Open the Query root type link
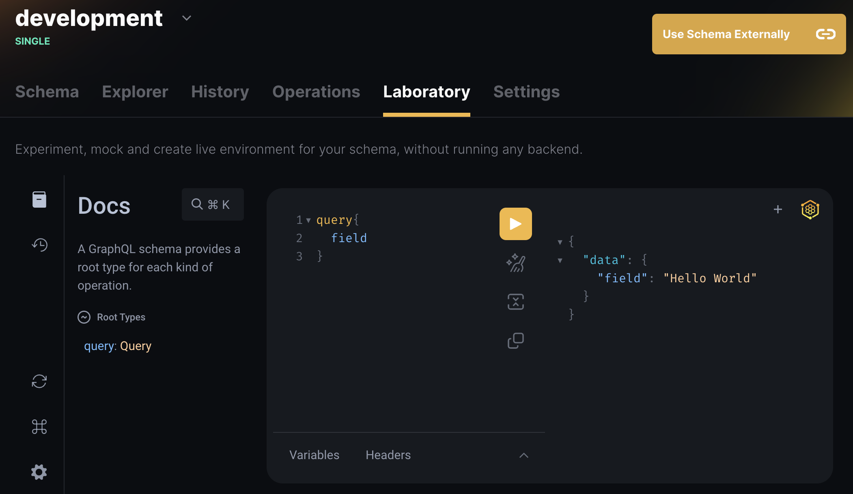Image resolution: width=853 pixels, height=494 pixels. 136,346
